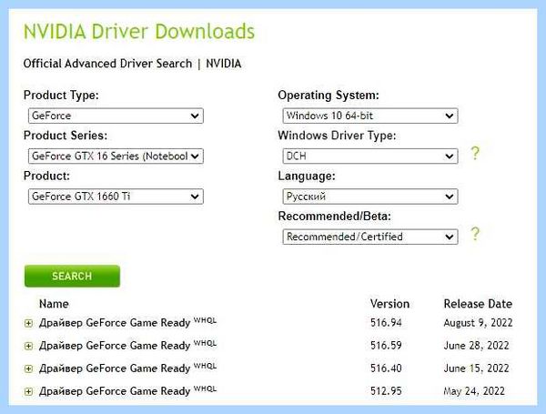Click the Release Date column header
This screenshot has height=414, width=546.
pyautogui.click(x=478, y=304)
